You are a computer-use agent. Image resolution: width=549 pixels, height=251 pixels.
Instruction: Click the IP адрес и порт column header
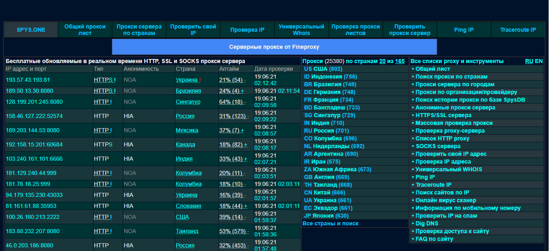(26, 69)
